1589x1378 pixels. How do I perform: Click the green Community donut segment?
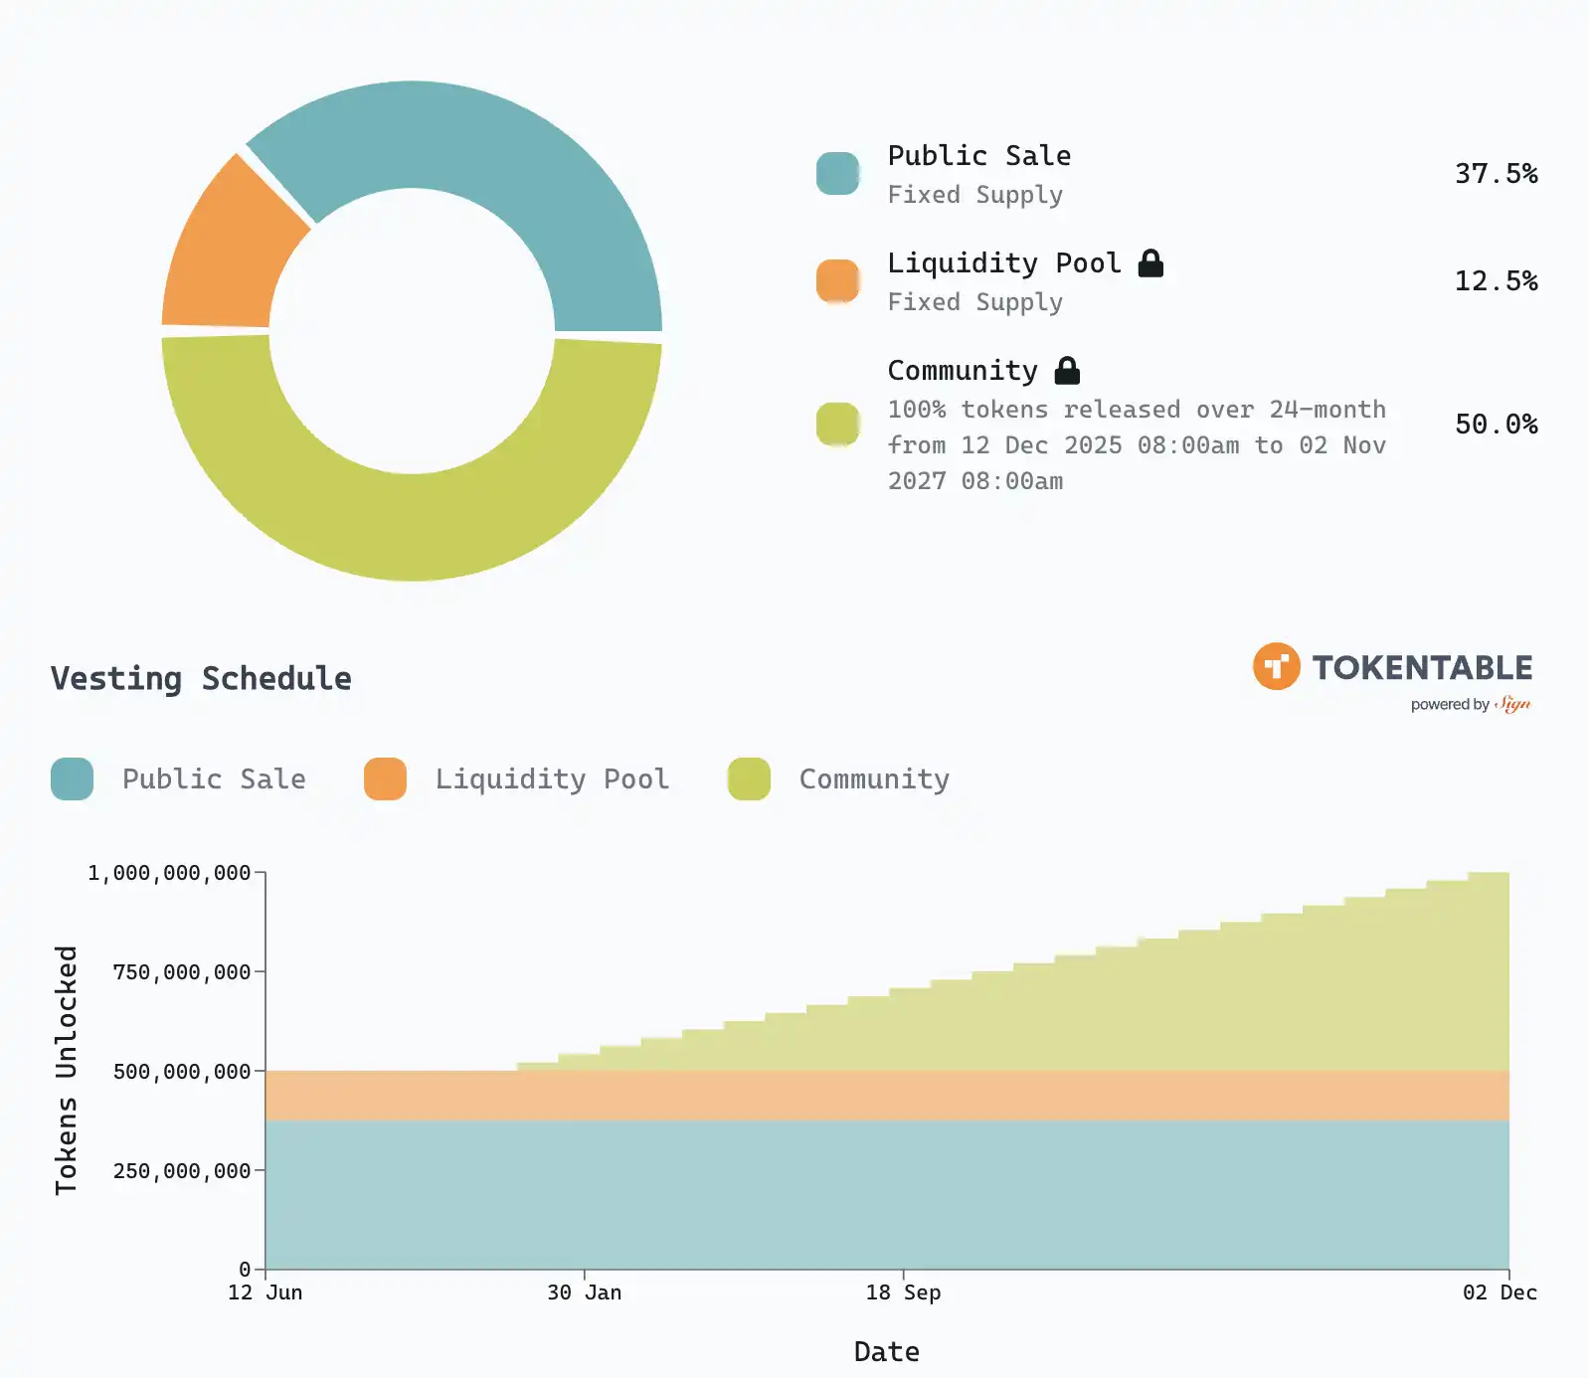pos(412,525)
